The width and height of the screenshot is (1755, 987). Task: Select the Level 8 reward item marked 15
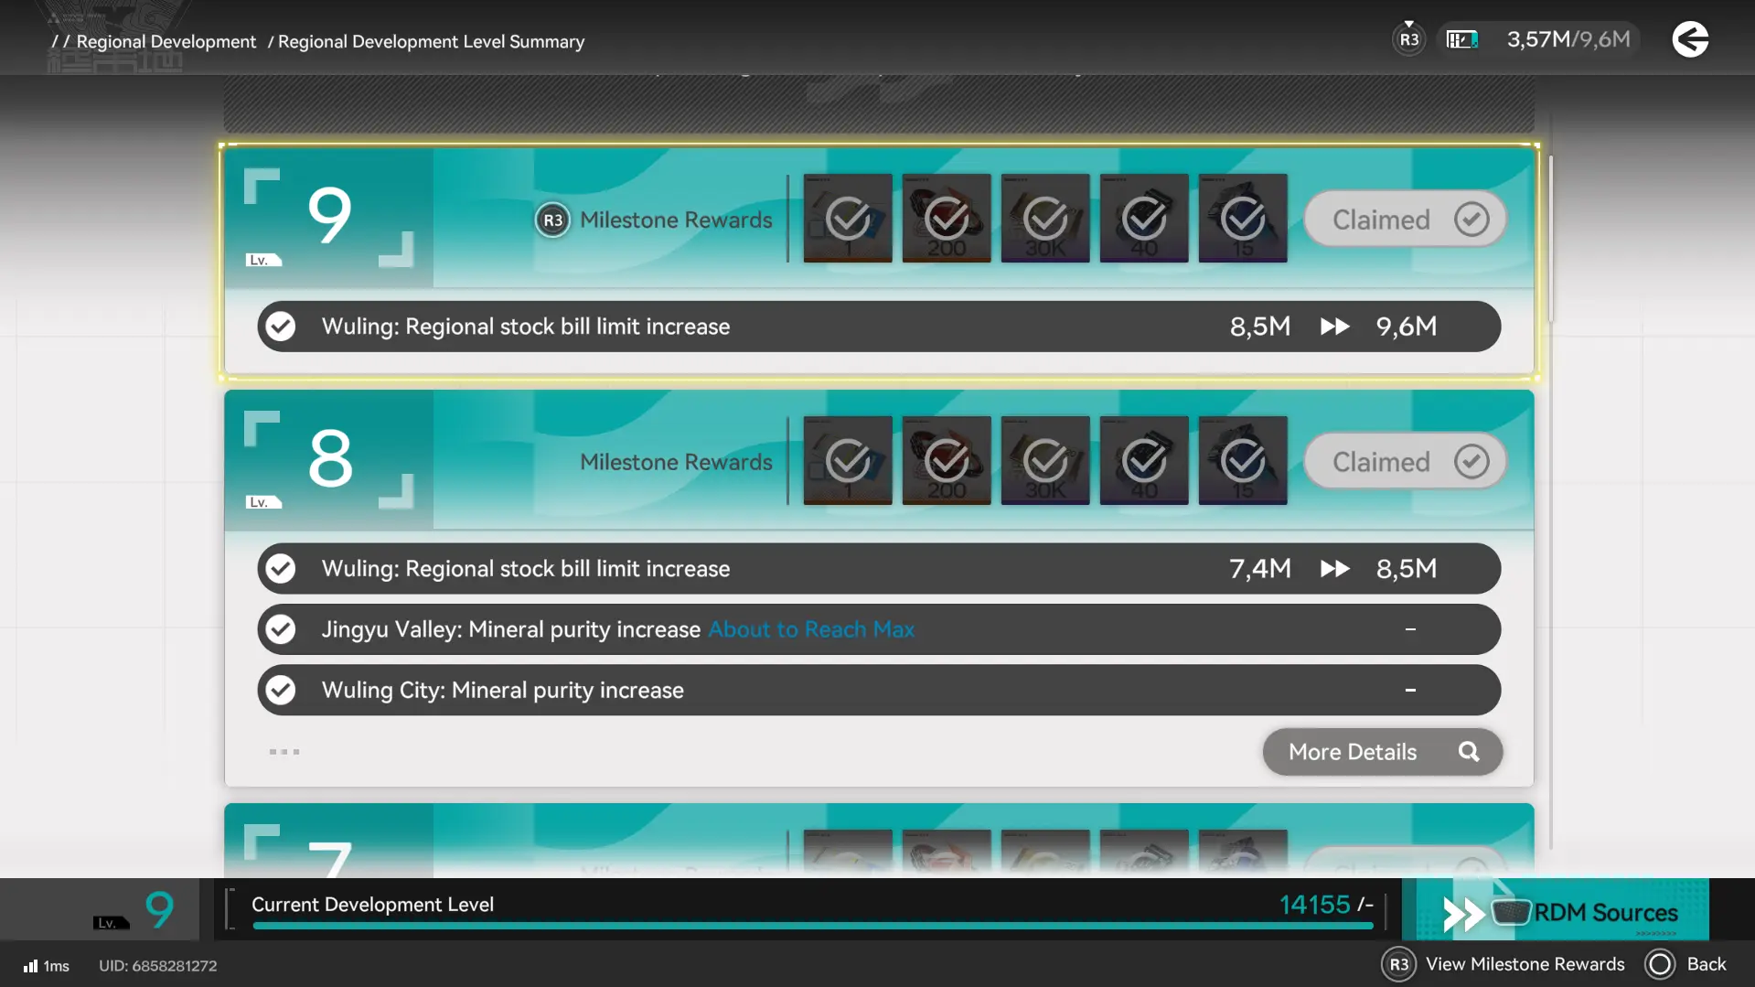pyautogui.click(x=1243, y=461)
